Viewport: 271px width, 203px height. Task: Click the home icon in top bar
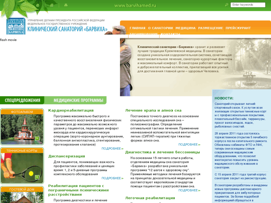[x=38, y=5]
